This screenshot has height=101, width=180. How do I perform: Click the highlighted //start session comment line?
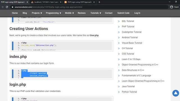click(x=38, y=73)
